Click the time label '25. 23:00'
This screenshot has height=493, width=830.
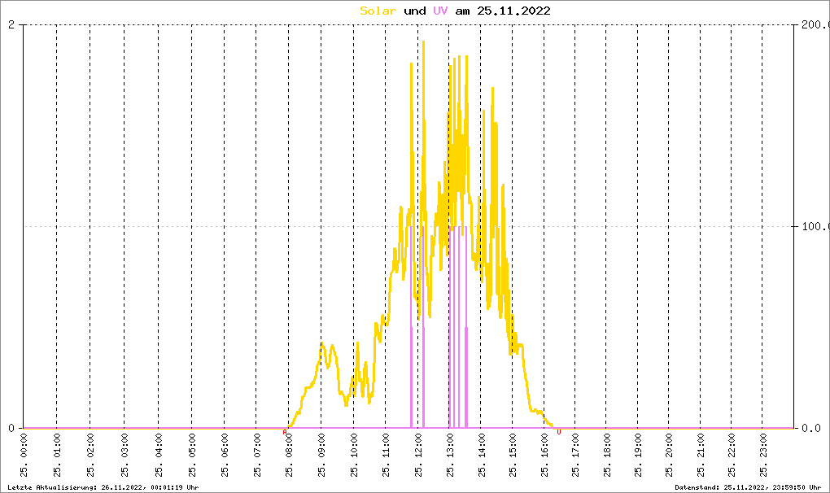[x=762, y=456]
